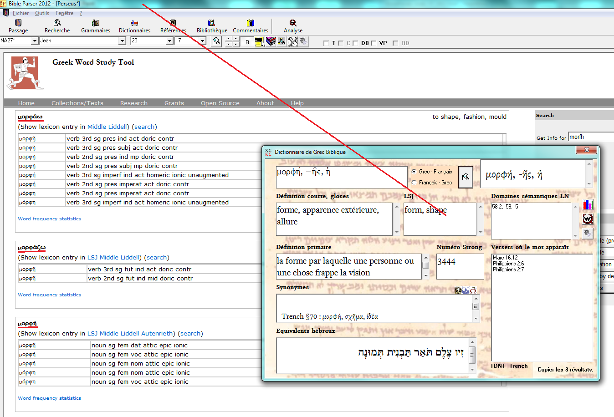Open the About nav item
The image size is (614, 417).
pos(265,103)
